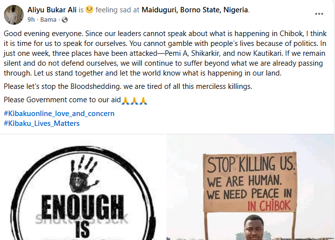Click the 9h post timestamp
This screenshot has width=335, height=240.
tap(31, 20)
